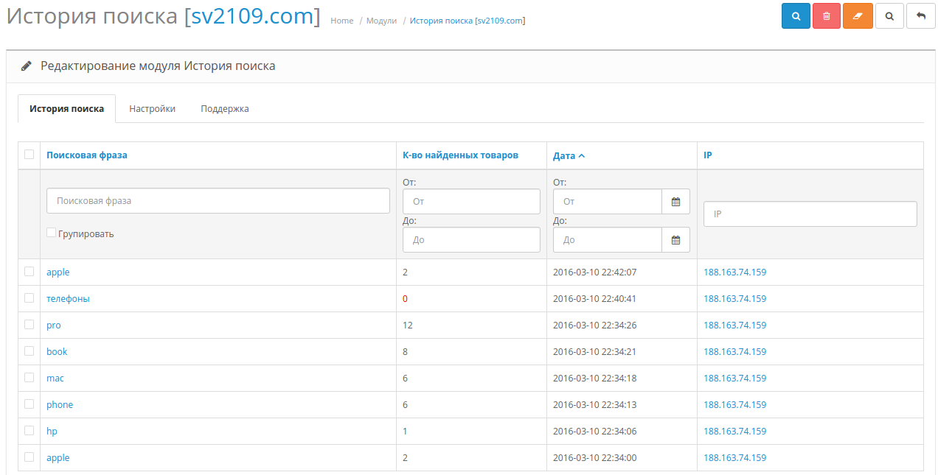Open the Модули breadcrumb link
Viewport: 938px width, 475px height.
point(381,21)
